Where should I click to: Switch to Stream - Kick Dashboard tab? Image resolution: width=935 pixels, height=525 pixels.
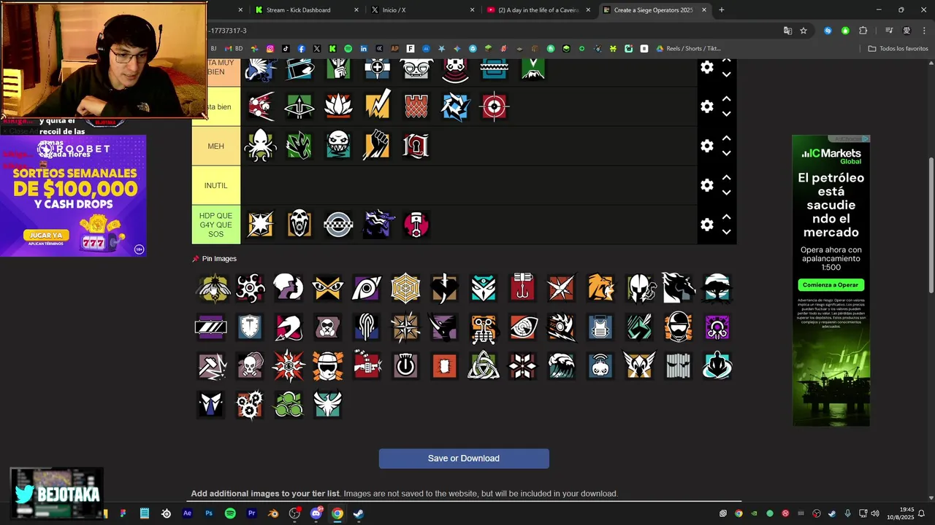coord(305,10)
